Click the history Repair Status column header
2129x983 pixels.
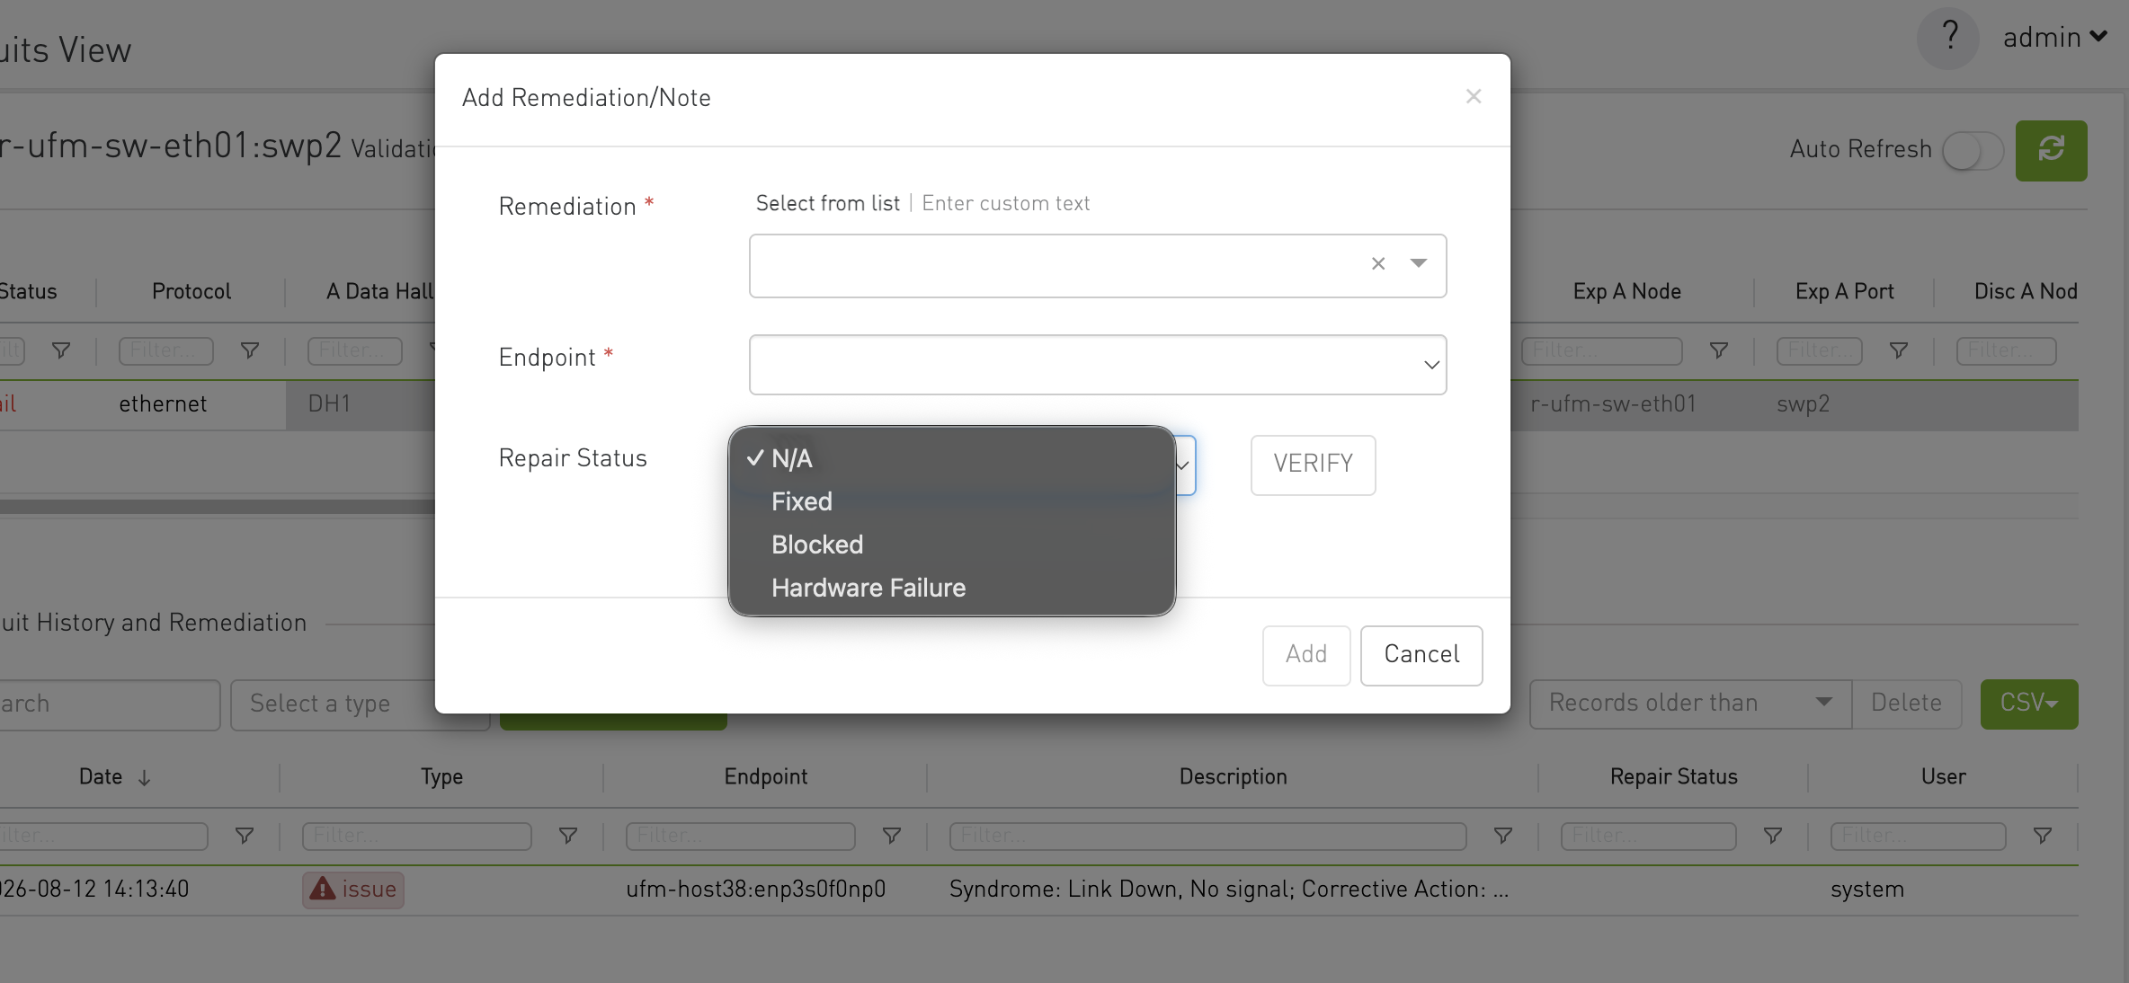click(x=1673, y=776)
